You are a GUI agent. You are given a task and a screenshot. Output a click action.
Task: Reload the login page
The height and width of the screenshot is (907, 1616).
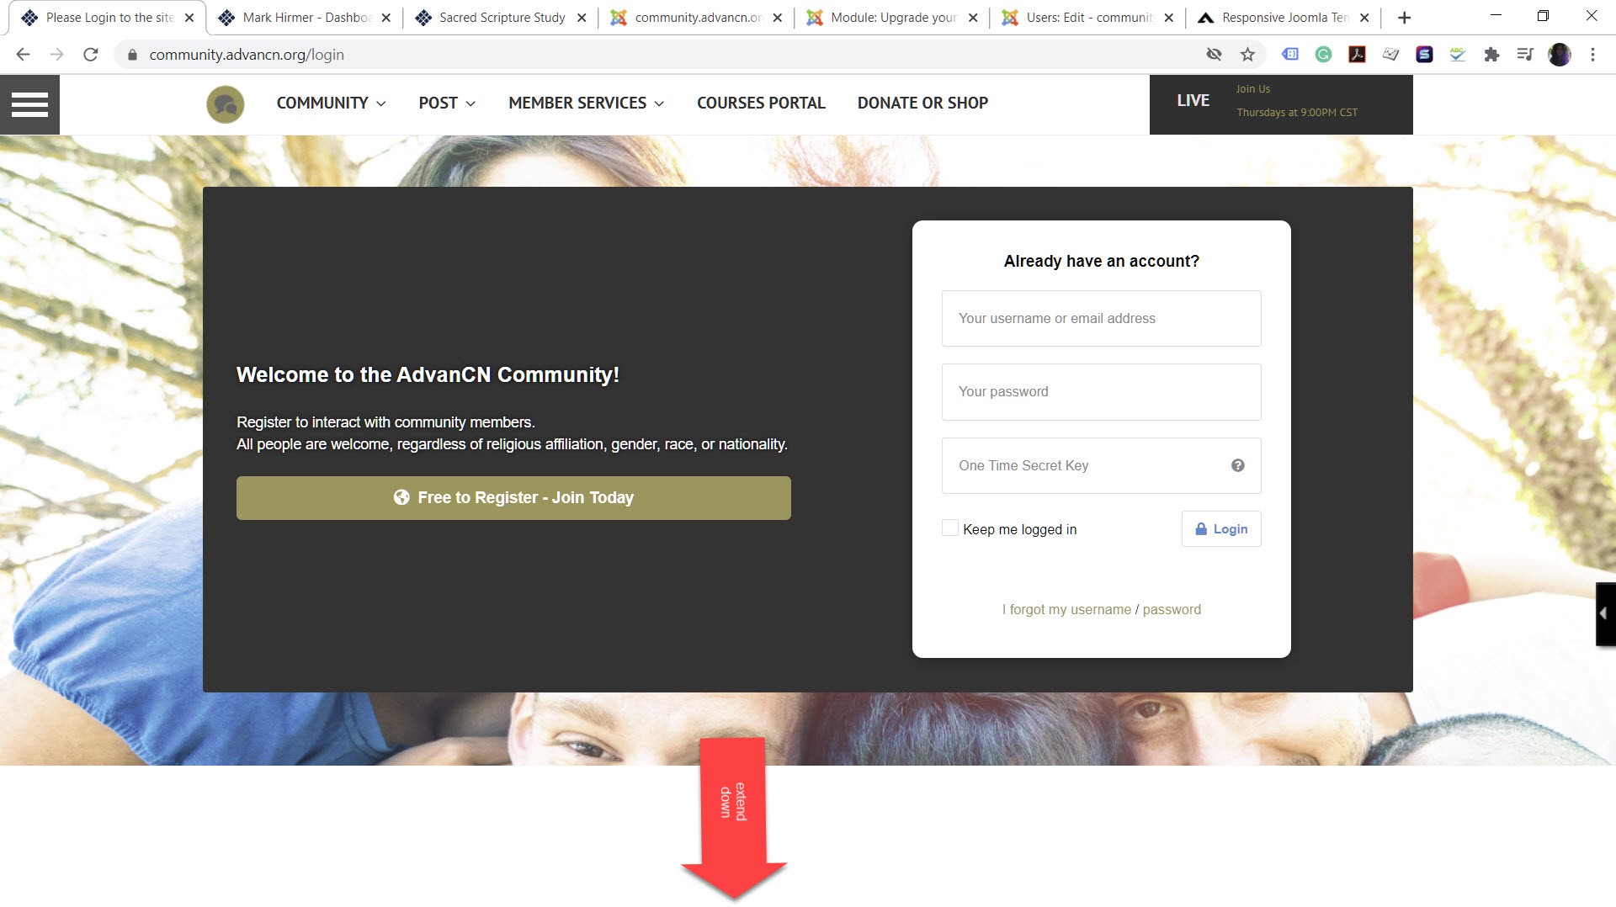point(91,55)
